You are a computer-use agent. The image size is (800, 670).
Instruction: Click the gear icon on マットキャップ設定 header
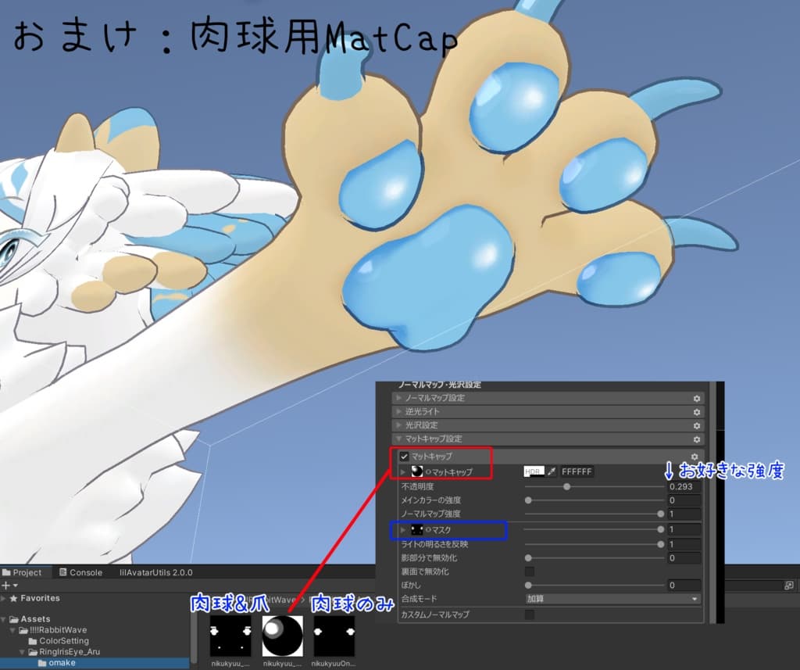[x=697, y=439]
